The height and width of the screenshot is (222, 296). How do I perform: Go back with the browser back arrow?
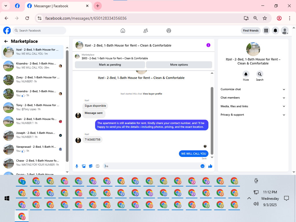click(6, 18)
